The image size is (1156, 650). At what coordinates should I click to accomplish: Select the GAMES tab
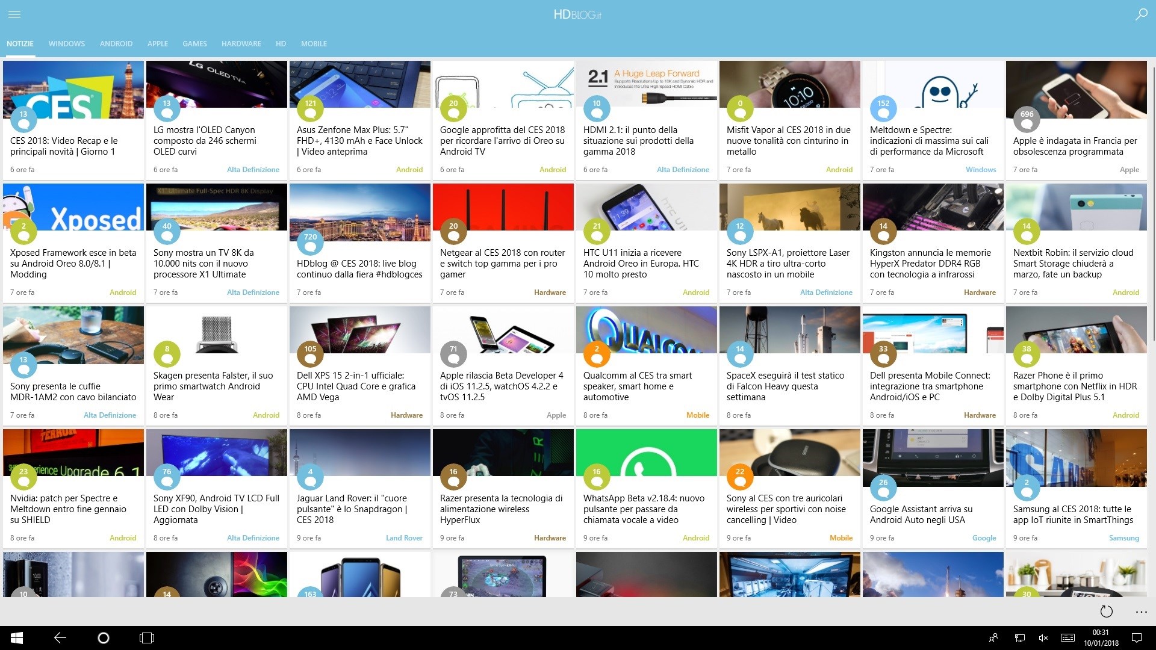point(194,44)
